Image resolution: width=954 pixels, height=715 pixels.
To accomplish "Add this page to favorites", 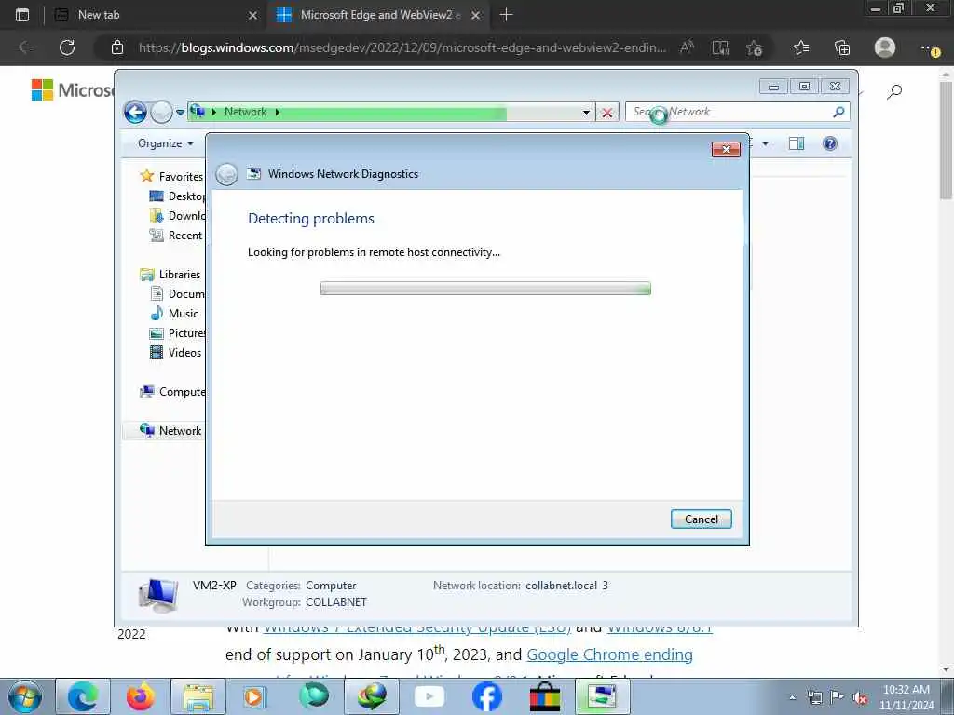I will tap(755, 47).
